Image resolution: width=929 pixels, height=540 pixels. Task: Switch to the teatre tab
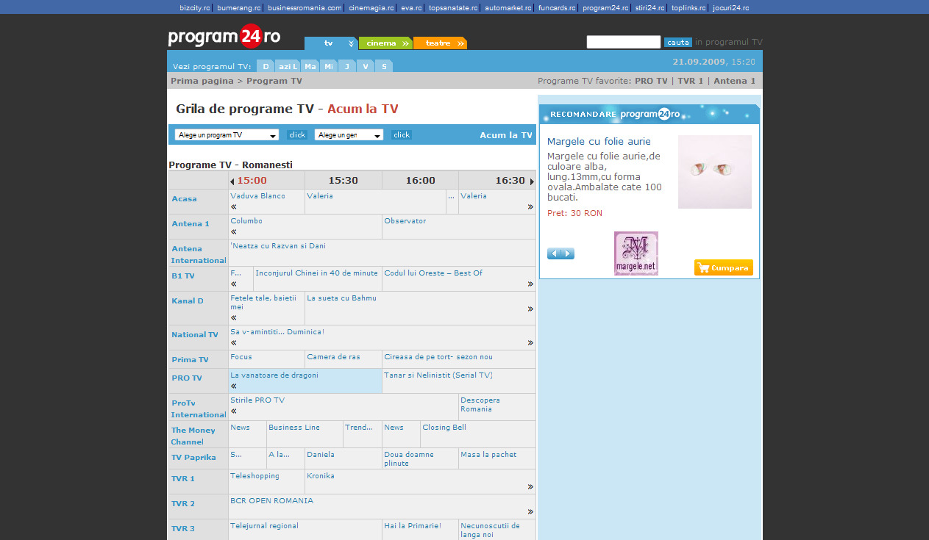tap(440, 43)
